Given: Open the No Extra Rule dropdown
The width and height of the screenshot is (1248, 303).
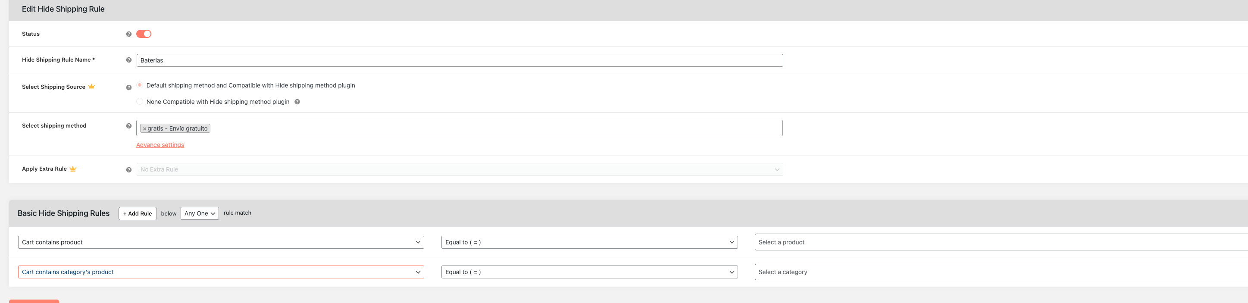Looking at the screenshot, I should pos(460,169).
